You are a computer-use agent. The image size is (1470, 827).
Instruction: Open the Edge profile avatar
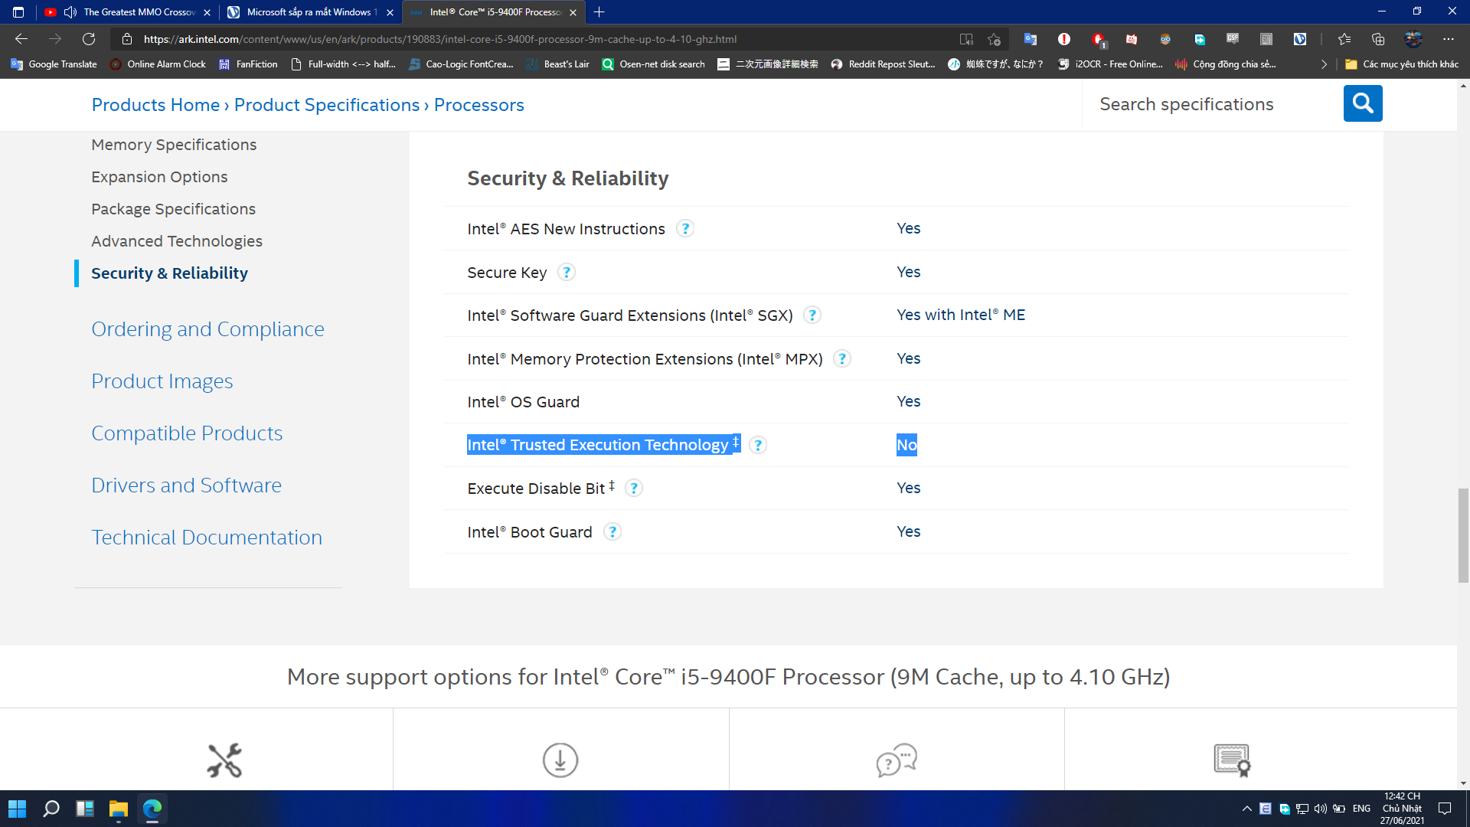coord(1413,39)
